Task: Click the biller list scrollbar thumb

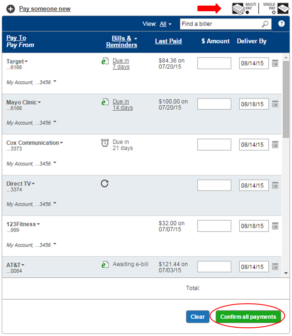Action: point(286,99)
